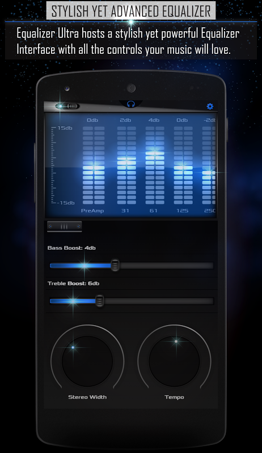This screenshot has height=453, width=262.
Task: Click the "0db" value above PreAmp
Action: [x=92, y=120]
